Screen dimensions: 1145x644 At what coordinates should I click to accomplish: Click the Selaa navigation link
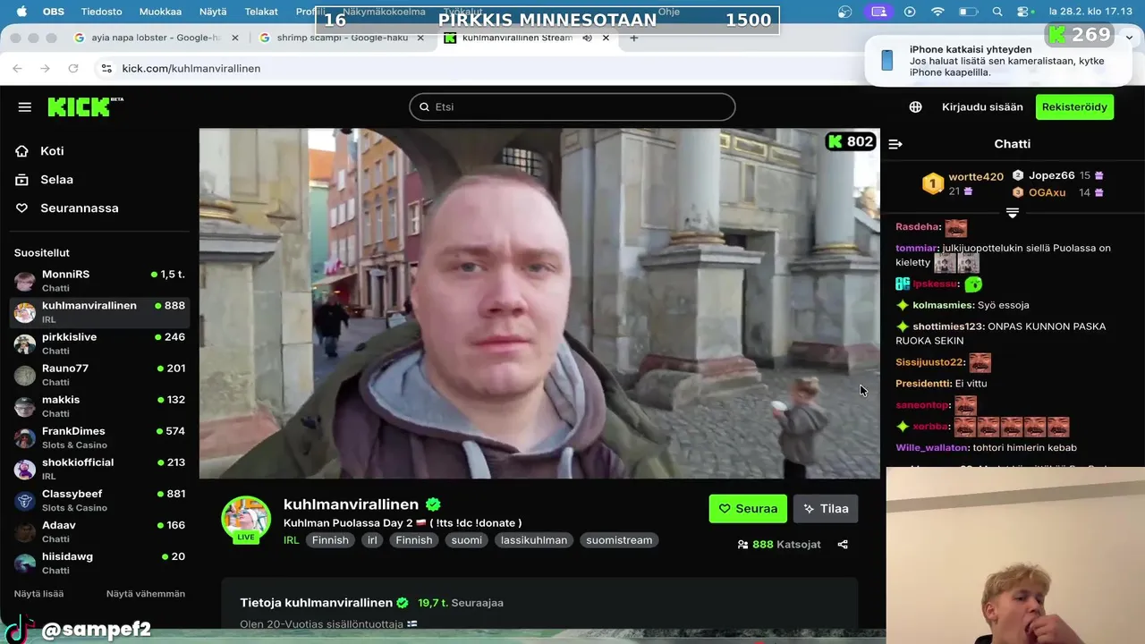(x=56, y=180)
